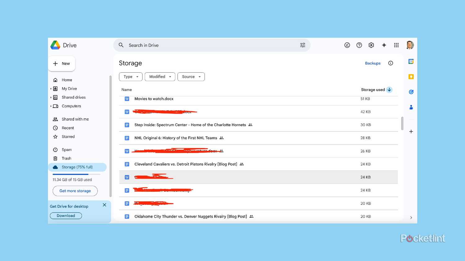
Task: Open Drive settings via the gear icon
Action: click(371, 45)
